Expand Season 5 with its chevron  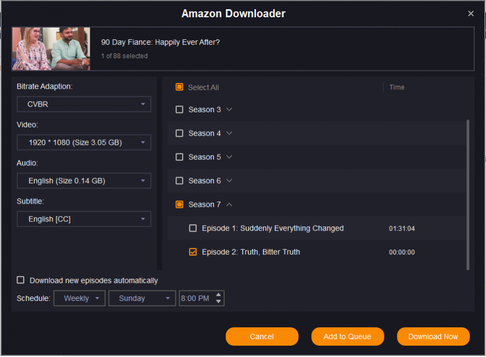point(229,157)
